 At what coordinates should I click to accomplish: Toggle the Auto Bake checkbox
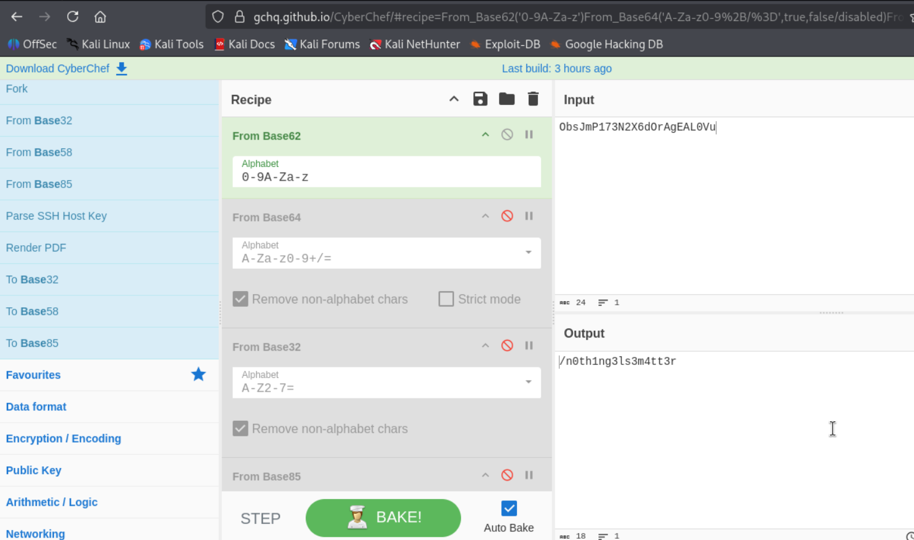tap(509, 508)
